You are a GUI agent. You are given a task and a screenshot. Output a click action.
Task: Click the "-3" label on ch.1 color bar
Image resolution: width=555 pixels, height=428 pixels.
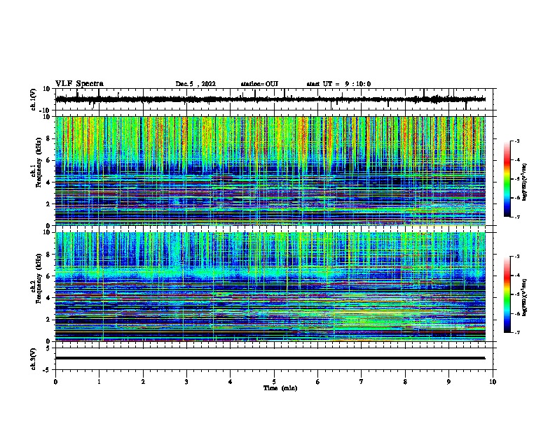[517, 141]
